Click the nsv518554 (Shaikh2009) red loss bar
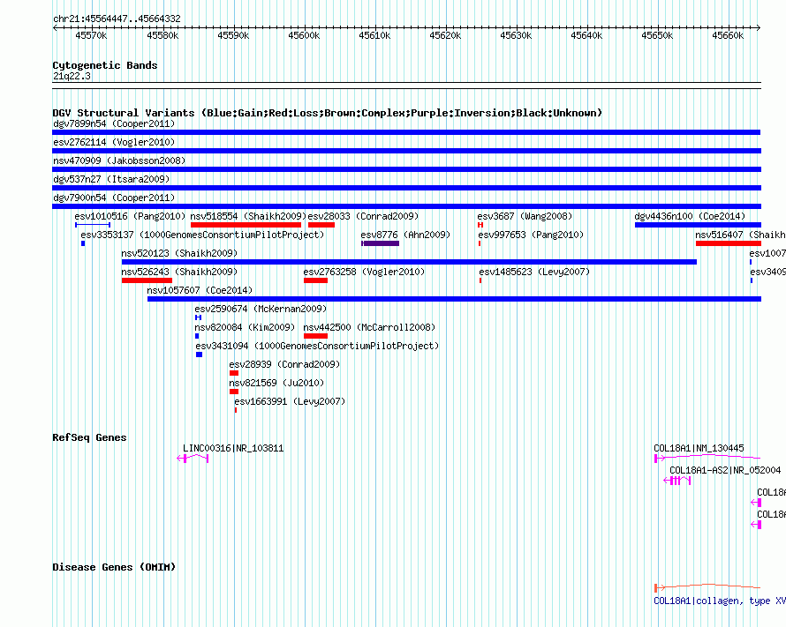786x627 pixels. [x=246, y=225]
